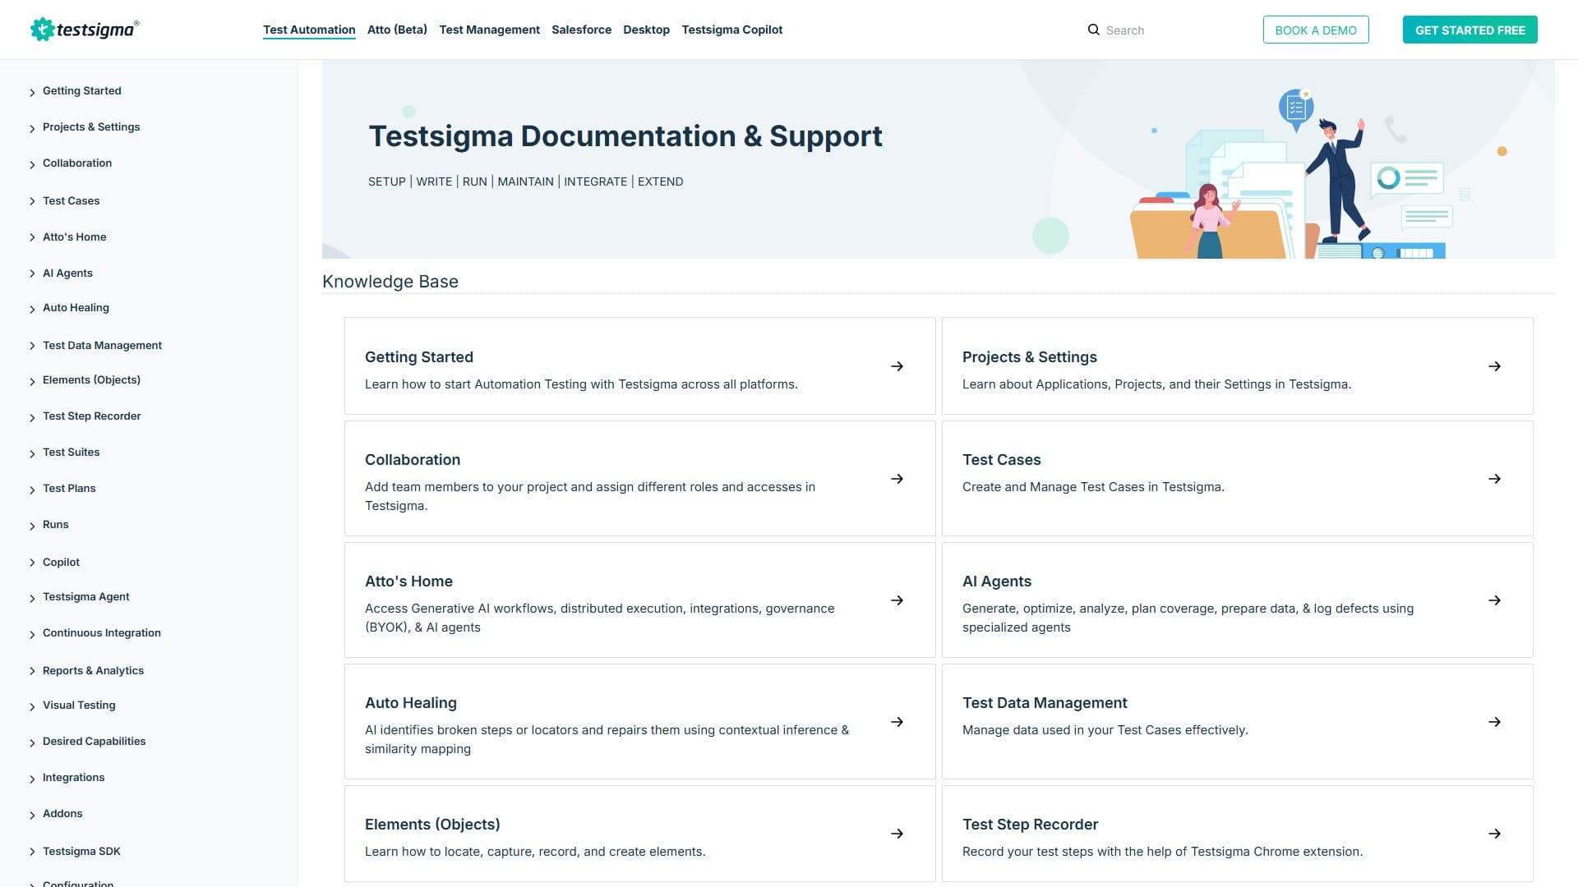This screenshot has height=887, width=1578.
Task: Click the arrow on Auto Healing card
Action: [897, 722]
